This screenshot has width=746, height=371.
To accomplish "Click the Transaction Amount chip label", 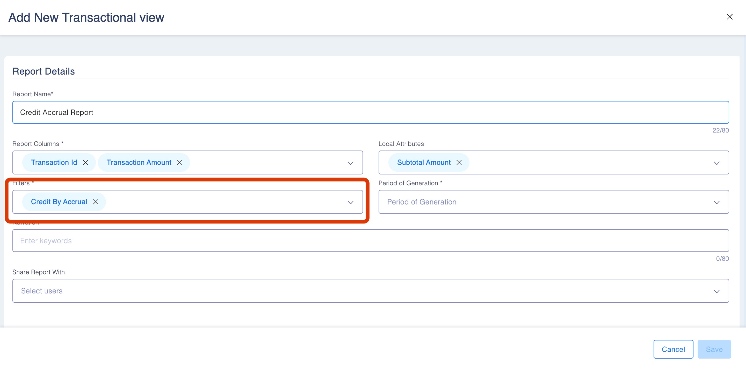I will [139, 163].
